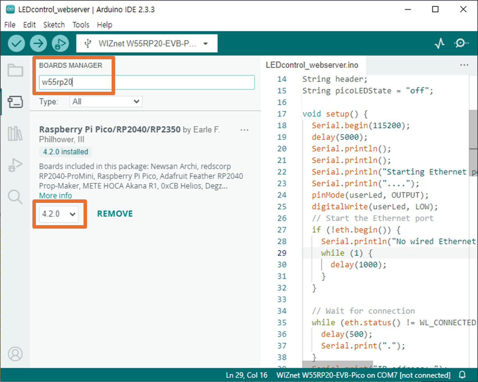The width and height of the screenshot is (478, 382).
Task: Open the board selector dropdown
Action: pyautogui.click(x=147, y=43)
